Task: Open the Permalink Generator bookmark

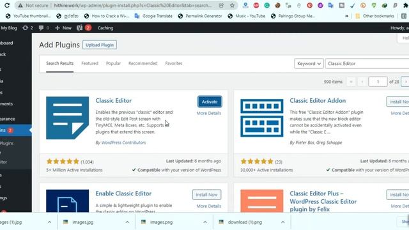Action: (200, 16)
